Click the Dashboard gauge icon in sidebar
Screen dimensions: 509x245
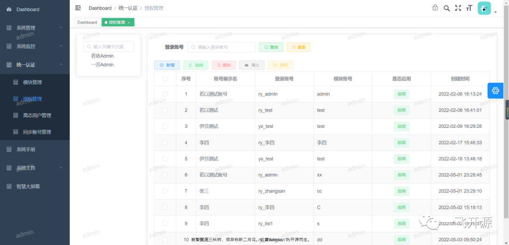pos(9,9)
